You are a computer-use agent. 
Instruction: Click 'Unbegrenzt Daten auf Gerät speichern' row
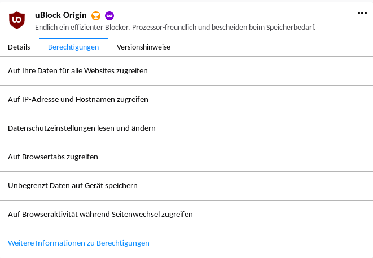(186, 186)
